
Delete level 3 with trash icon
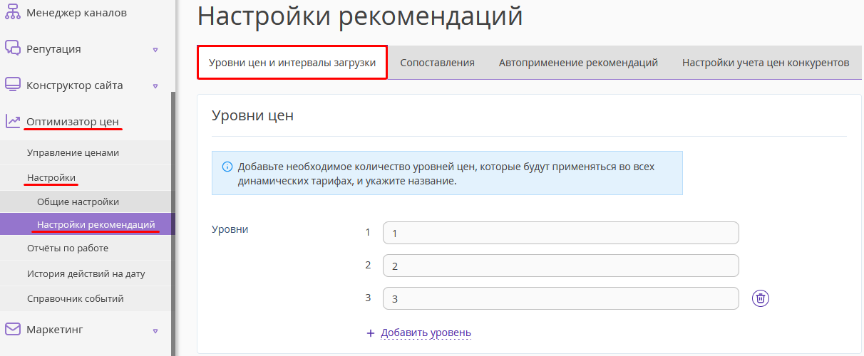[761, 298]
